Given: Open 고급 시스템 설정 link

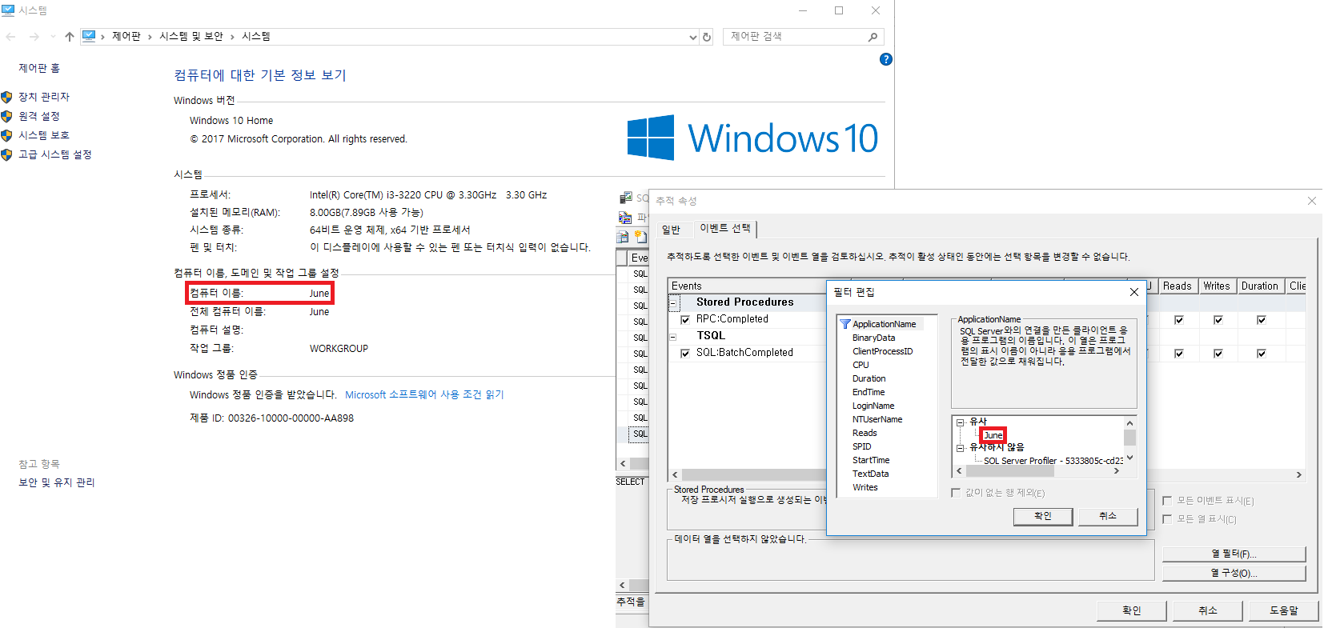Looking at the screenshot, I should pos(55,154).
